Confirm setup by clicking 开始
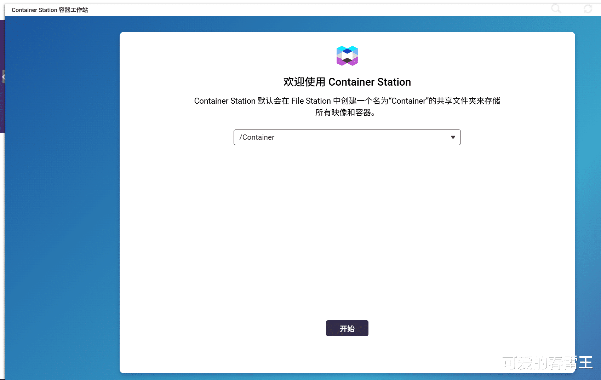This screenshot has height=380, width=601. [x=347, y=328]
